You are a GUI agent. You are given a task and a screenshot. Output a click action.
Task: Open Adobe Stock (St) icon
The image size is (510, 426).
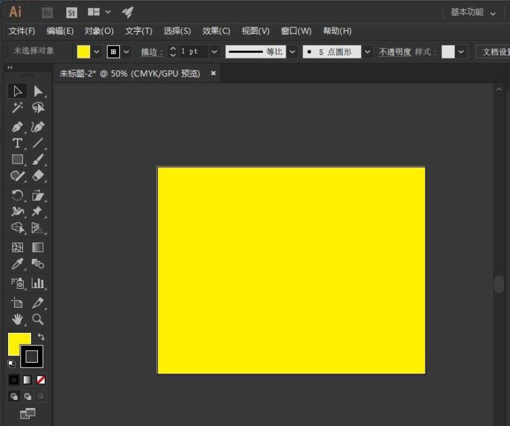pyautogui.click(x=71, y=12)
